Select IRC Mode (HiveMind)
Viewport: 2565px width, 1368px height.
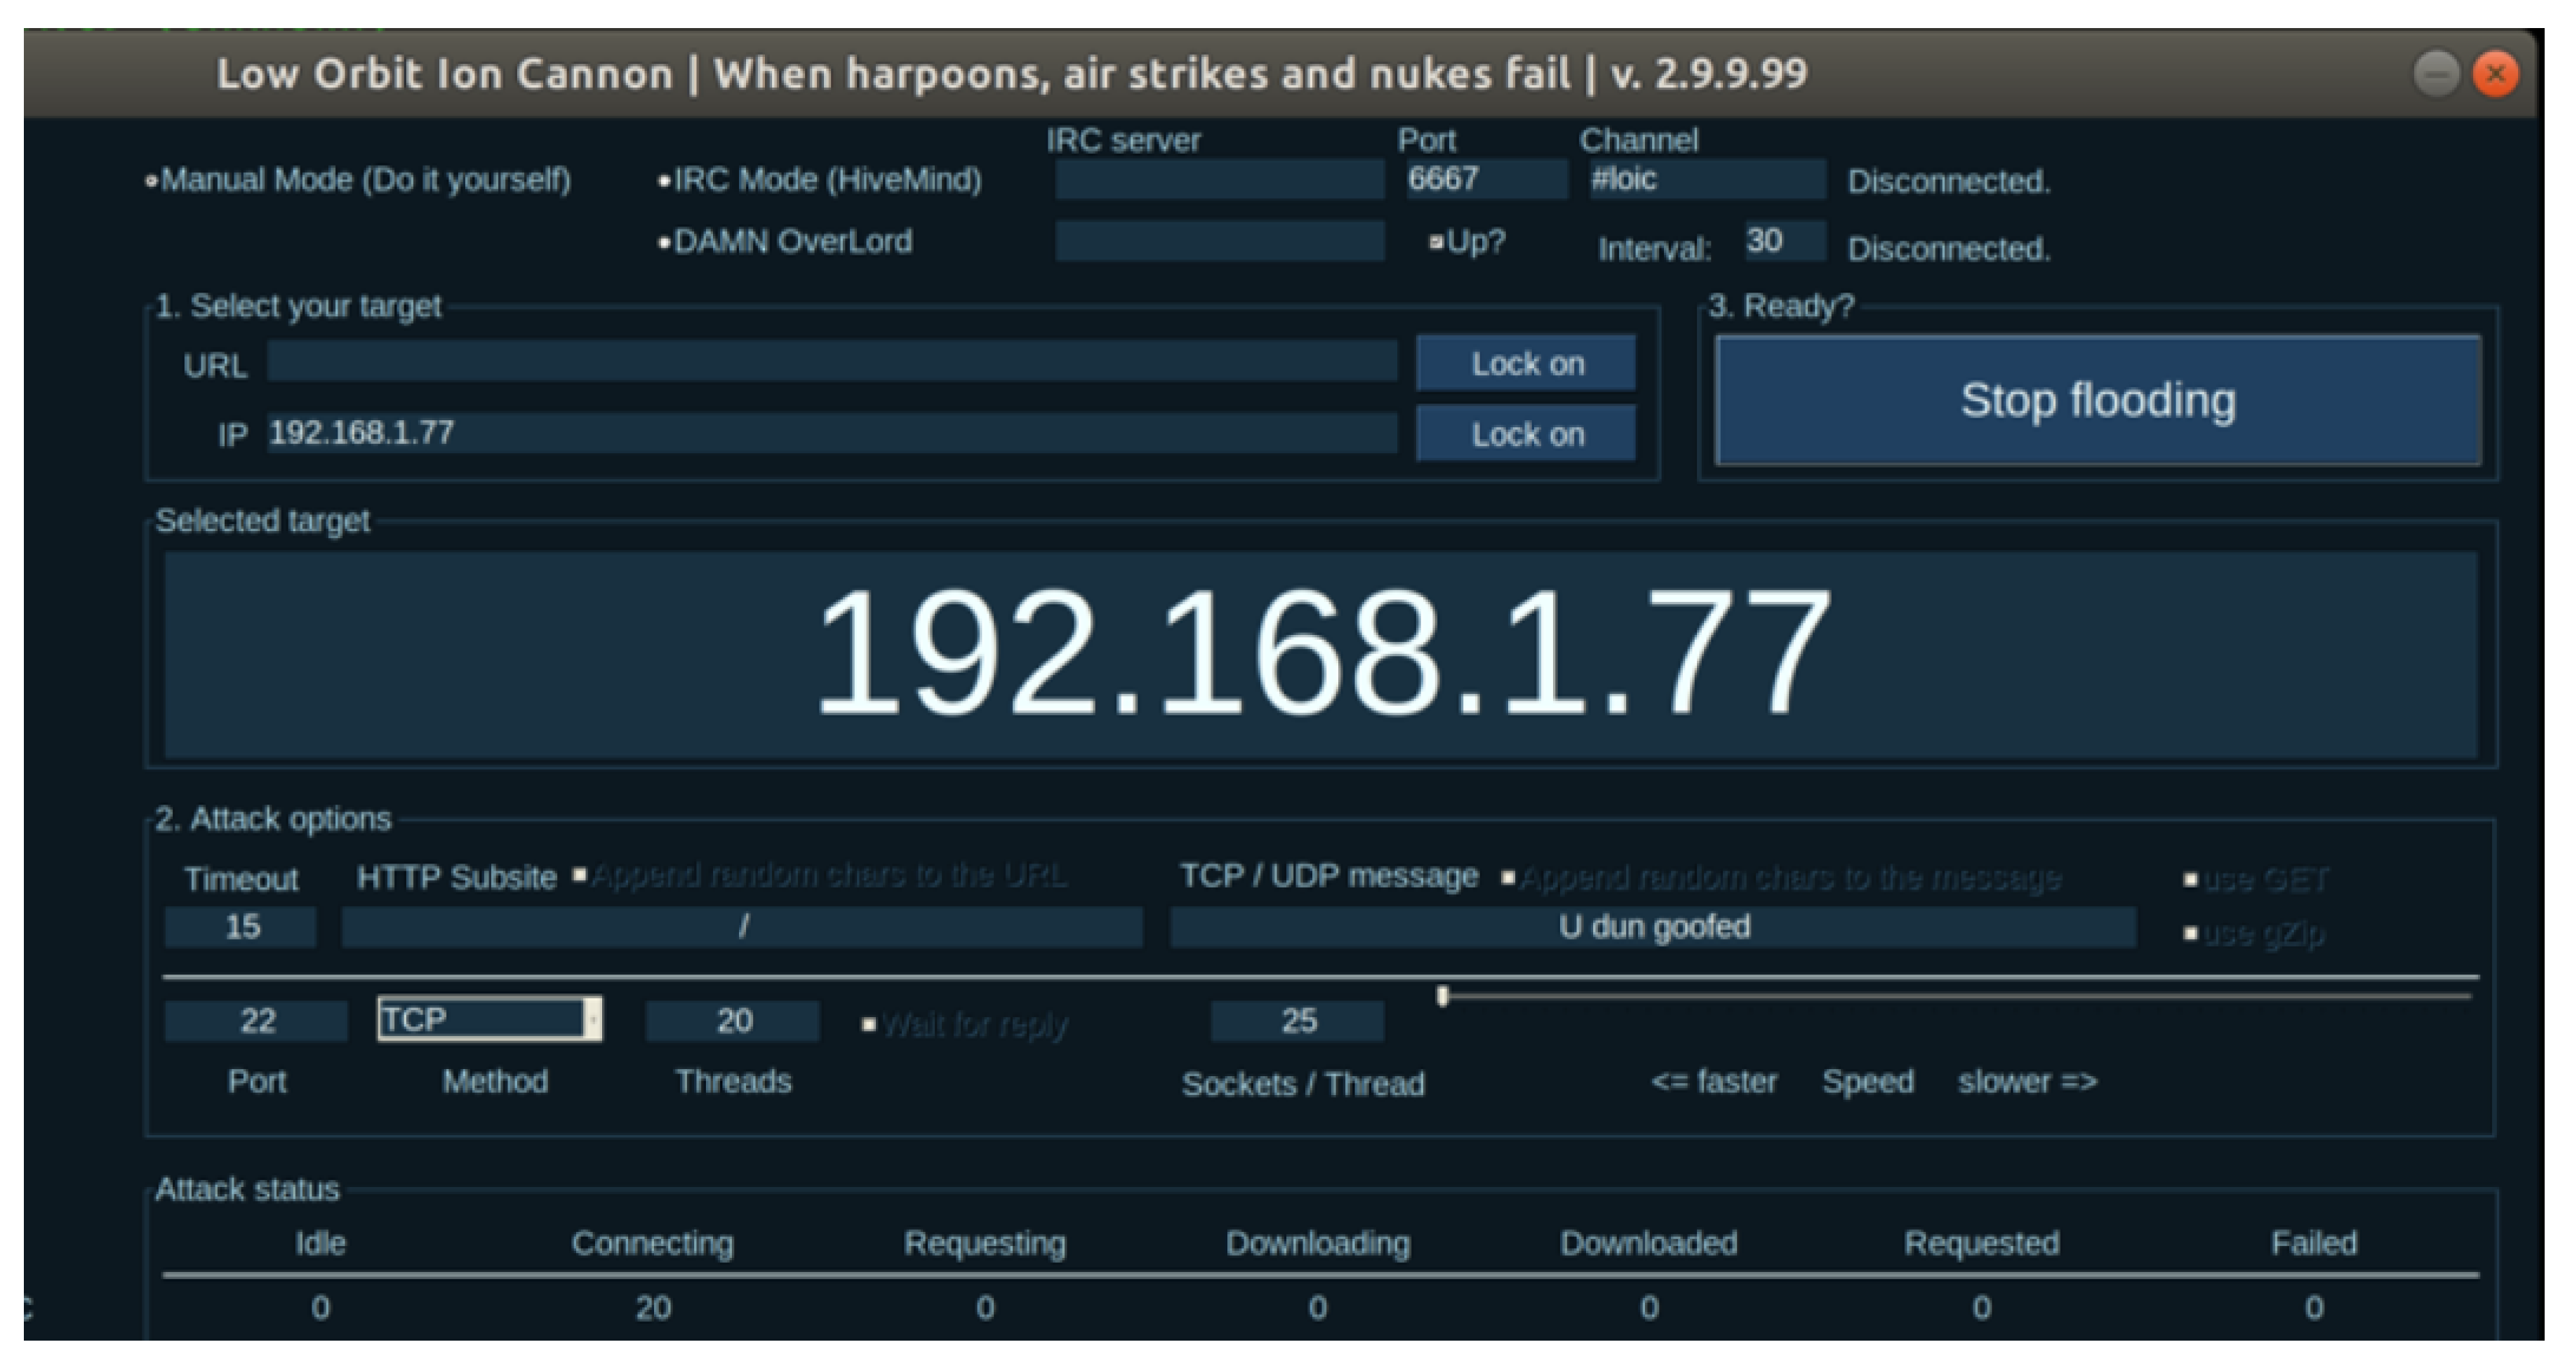click(x=664, y=179)
